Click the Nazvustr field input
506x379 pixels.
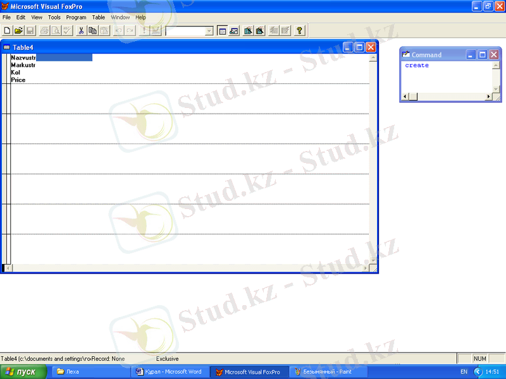[x=65, y=57]
